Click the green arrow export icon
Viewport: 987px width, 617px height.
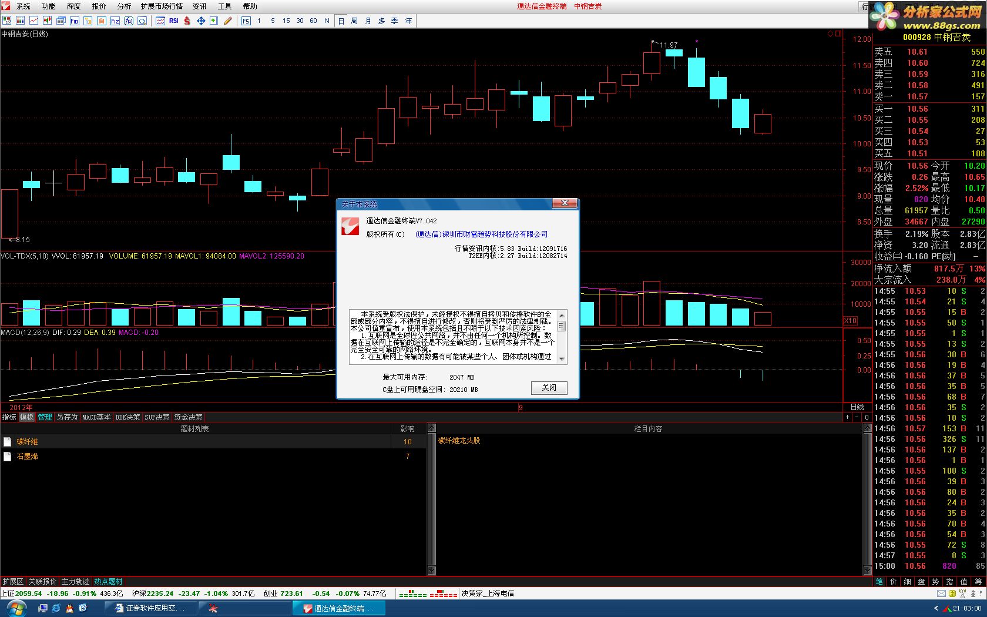(214, 21)
